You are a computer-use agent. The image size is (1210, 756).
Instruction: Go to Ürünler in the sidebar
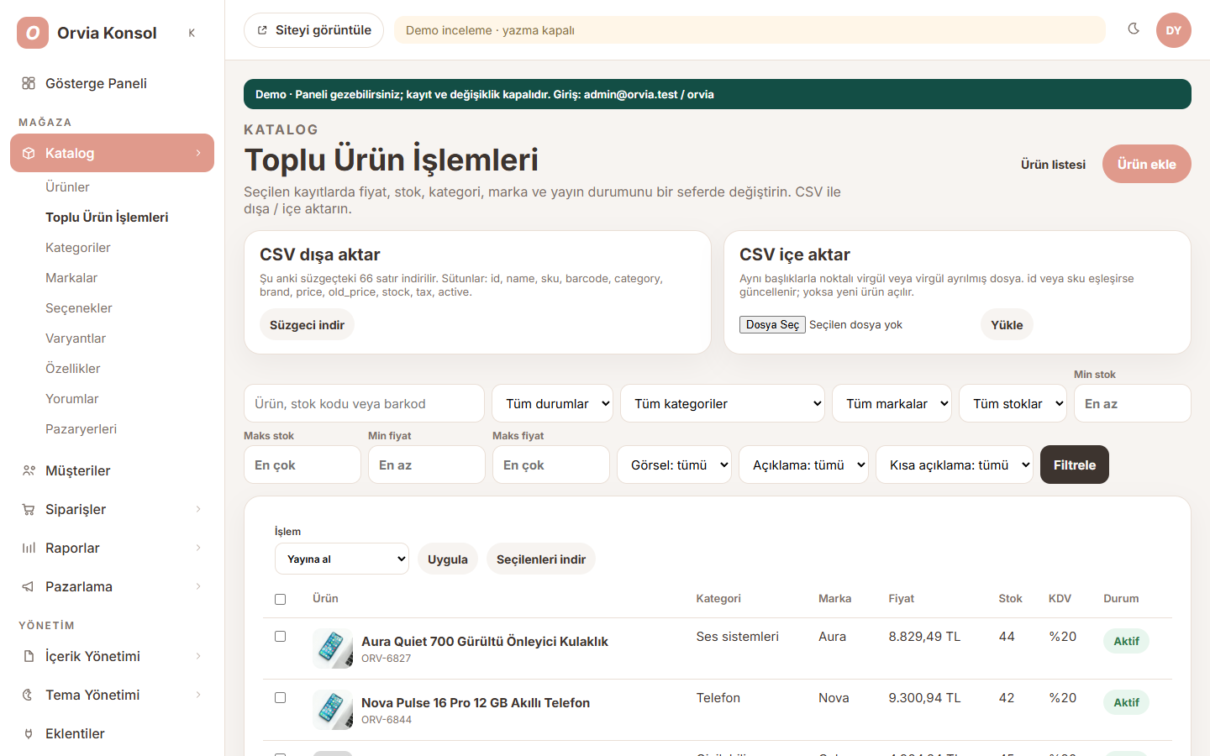coord(67,186)
